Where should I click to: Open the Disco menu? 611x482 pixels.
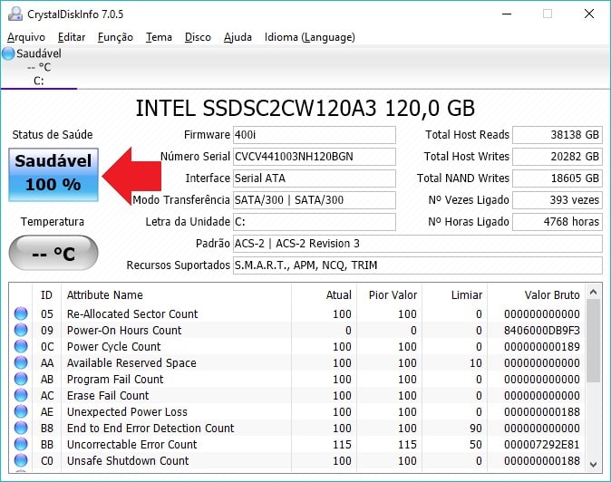[198, 37]
